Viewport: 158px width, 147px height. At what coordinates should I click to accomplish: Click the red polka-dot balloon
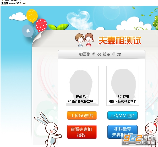point(41,25)
